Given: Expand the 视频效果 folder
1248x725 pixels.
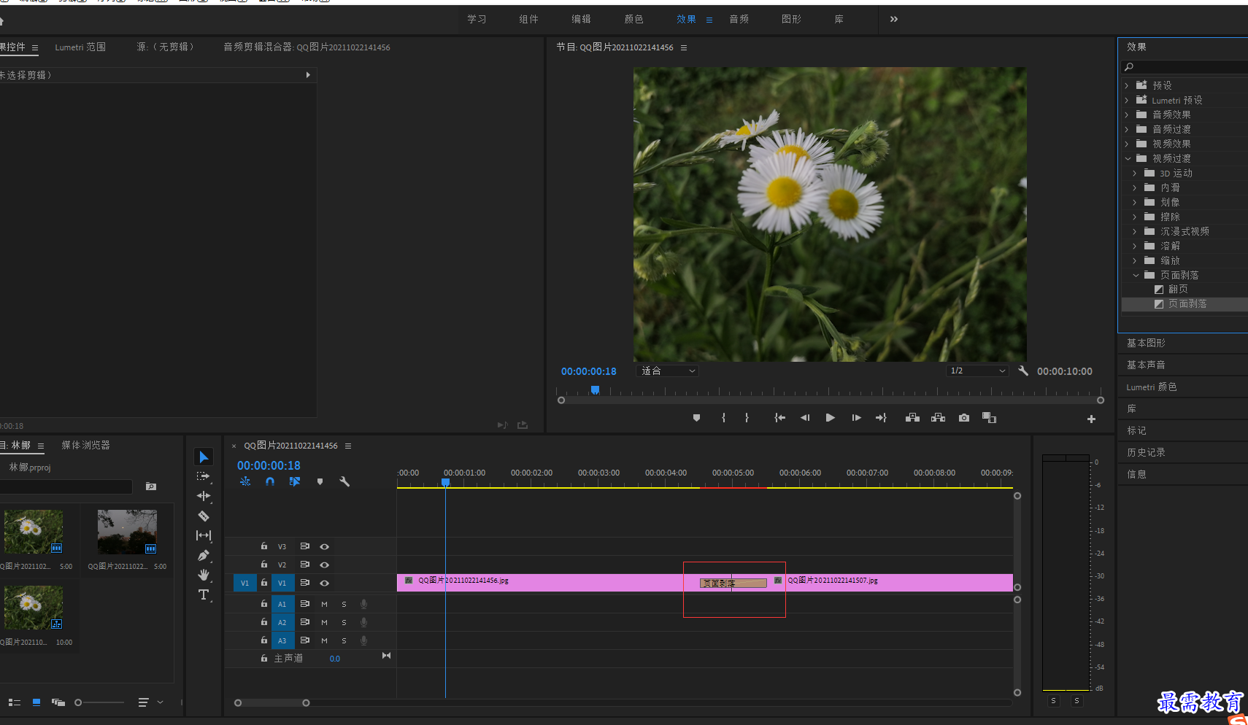Looking at the screenshot, I should [x=1127, y=144].
